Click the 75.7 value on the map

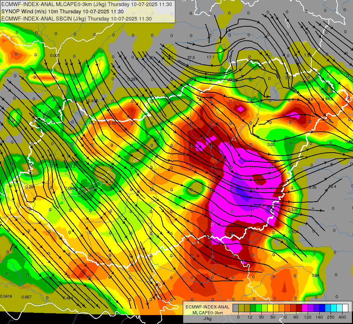(93, 123)
